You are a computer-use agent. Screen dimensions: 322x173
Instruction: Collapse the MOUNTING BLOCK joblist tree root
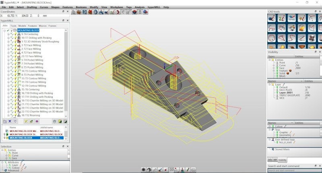tap(4, 31)
